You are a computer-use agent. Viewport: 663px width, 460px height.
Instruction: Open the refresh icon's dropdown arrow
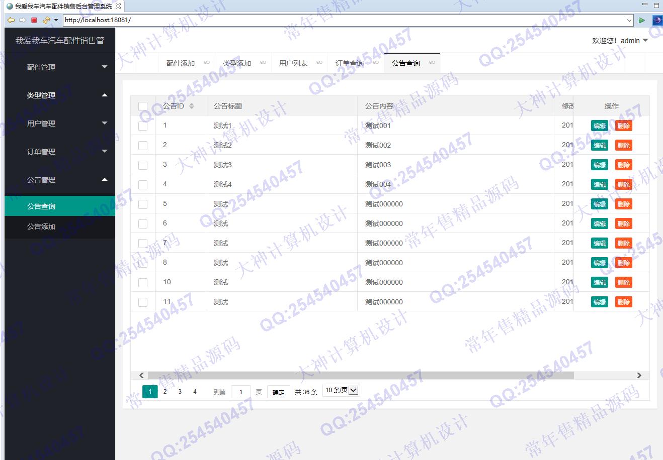(x=56, y=20)
